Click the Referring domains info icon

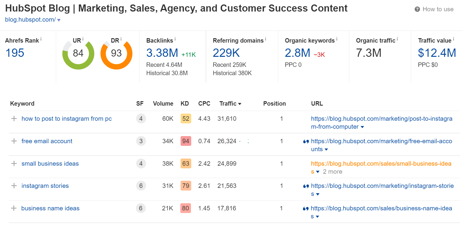click(x=265, y=39)
